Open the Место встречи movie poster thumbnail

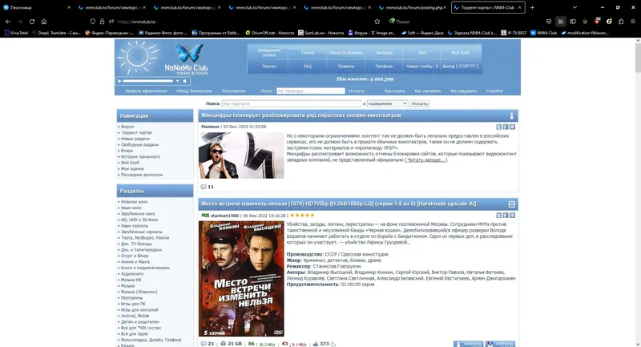pyautogui.click(x=241, y=279)
